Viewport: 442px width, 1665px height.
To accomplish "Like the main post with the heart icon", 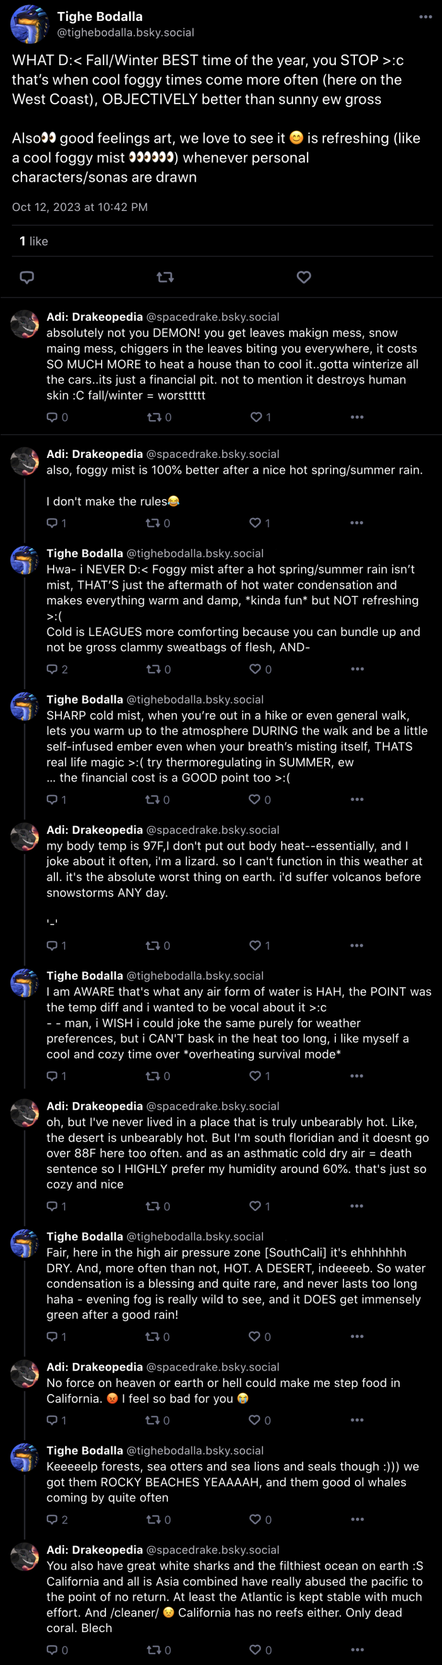I will pyautogui.click(x=304, y=277).
